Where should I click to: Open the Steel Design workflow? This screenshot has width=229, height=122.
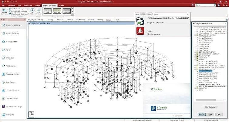tap(8, 82)
